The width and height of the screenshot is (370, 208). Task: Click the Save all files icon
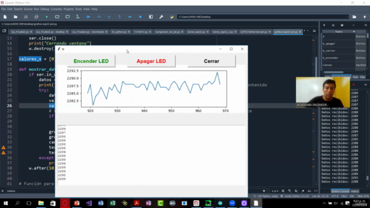coord(36,17)
